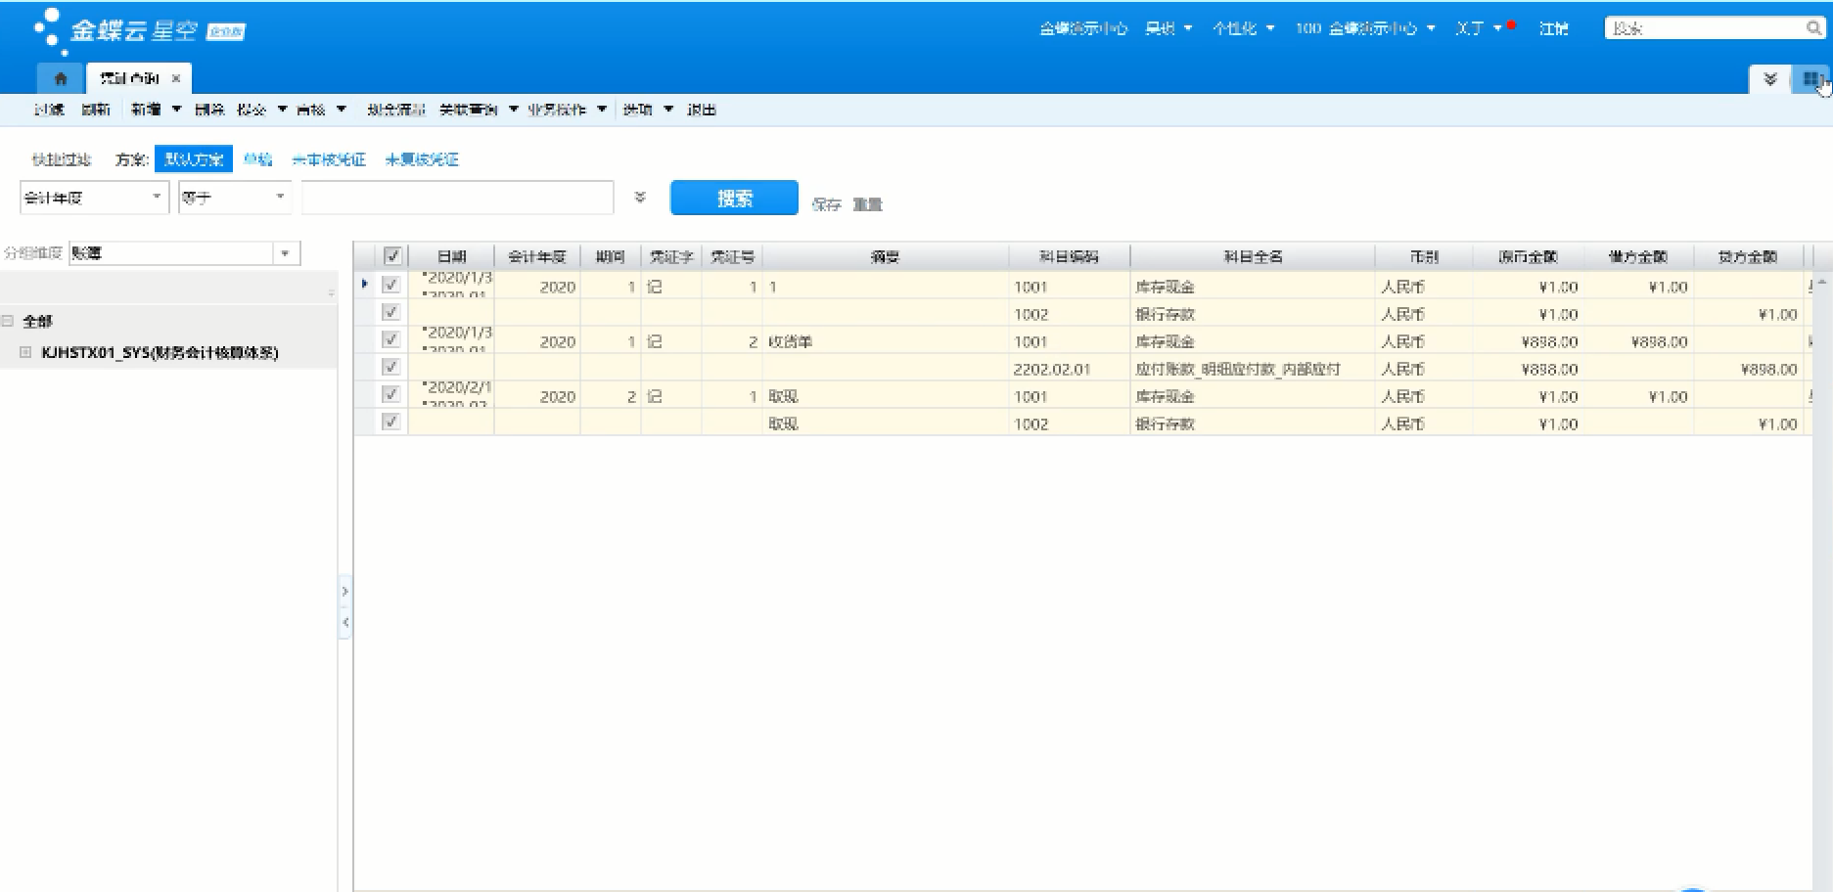Screen dimensions: 1833x892
Task: Open the 等于 comparison operator dropdown
Action: click(x=280, y=198)
